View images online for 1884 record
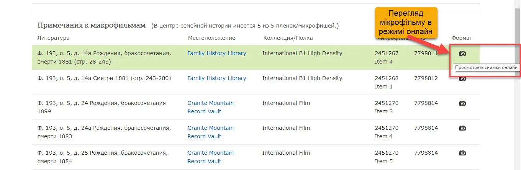 (462, 153)
